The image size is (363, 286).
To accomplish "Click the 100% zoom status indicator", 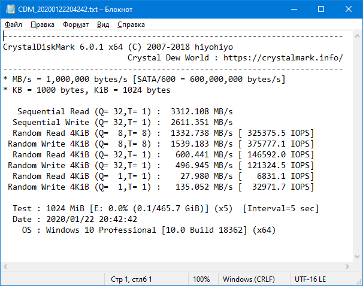I will click(201, 279).
